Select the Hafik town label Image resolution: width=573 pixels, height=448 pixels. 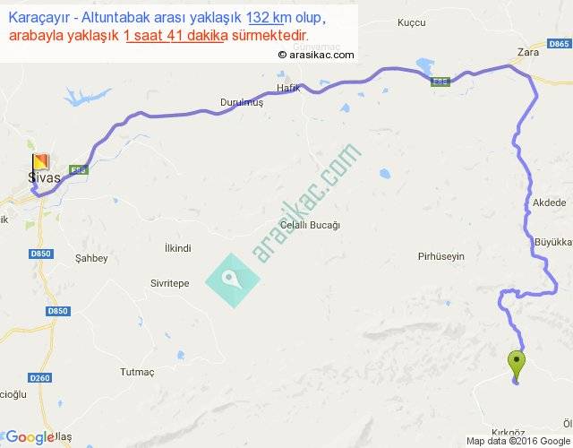(288, 88)
